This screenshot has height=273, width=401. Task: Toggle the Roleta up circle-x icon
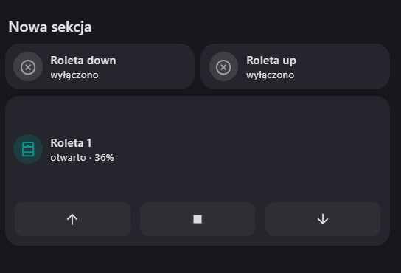(223, 67)
